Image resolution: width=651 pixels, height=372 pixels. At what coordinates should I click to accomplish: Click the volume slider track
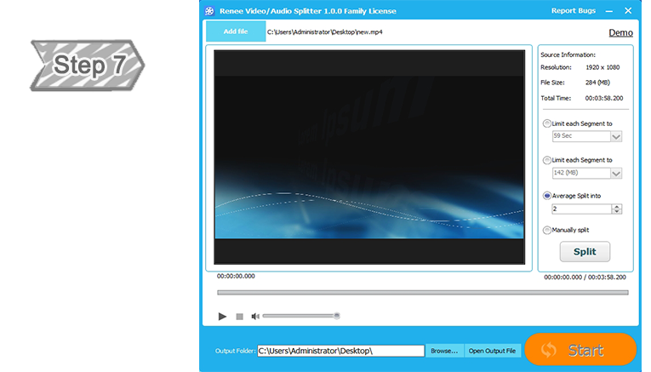(300, 316)
